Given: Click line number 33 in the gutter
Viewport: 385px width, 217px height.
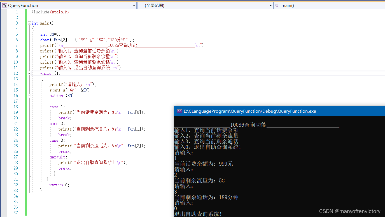Looking at the screenshot, I should [x=16, y=191].
